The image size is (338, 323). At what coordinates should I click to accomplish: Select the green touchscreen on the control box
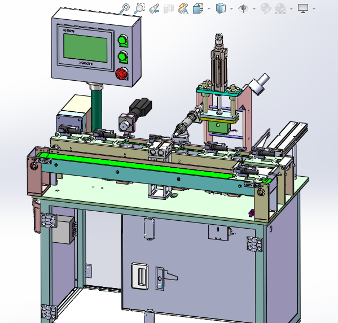point(85,48)
